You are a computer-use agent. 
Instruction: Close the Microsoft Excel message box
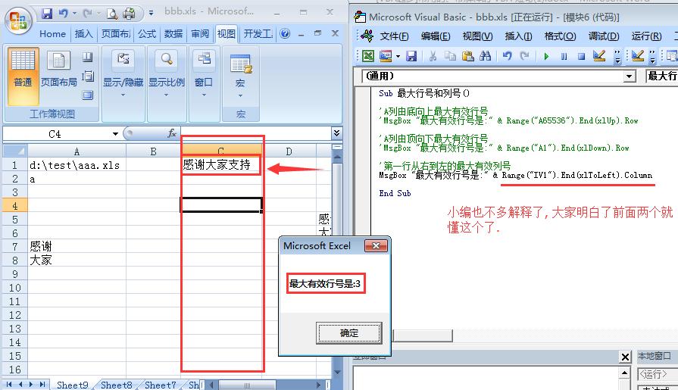[x=376, y=245]
